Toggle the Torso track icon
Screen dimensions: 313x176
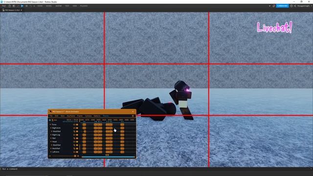pyautogui.click(x=74, y=125)
